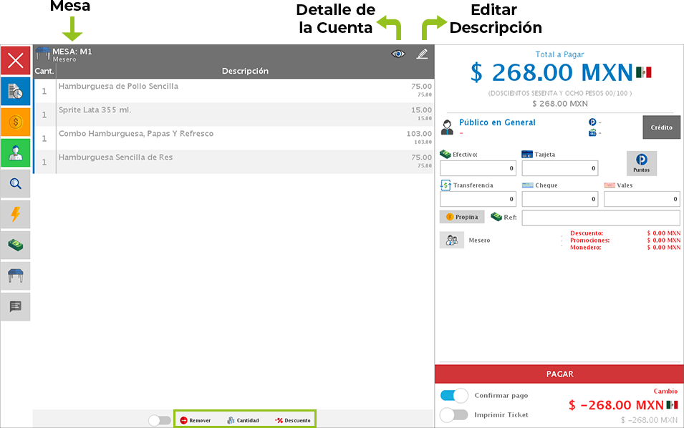This screenshot has height=428, width=684.
Task: Toggle the Confirmar pago switch
Action: [x=453, y=396]
